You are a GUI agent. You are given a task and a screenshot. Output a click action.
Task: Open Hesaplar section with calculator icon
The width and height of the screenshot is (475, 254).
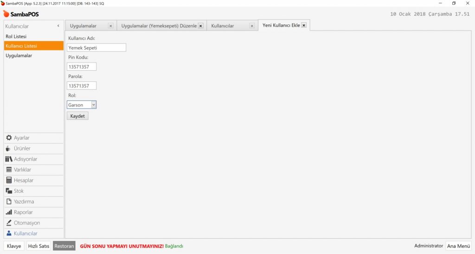pos(23,180)
